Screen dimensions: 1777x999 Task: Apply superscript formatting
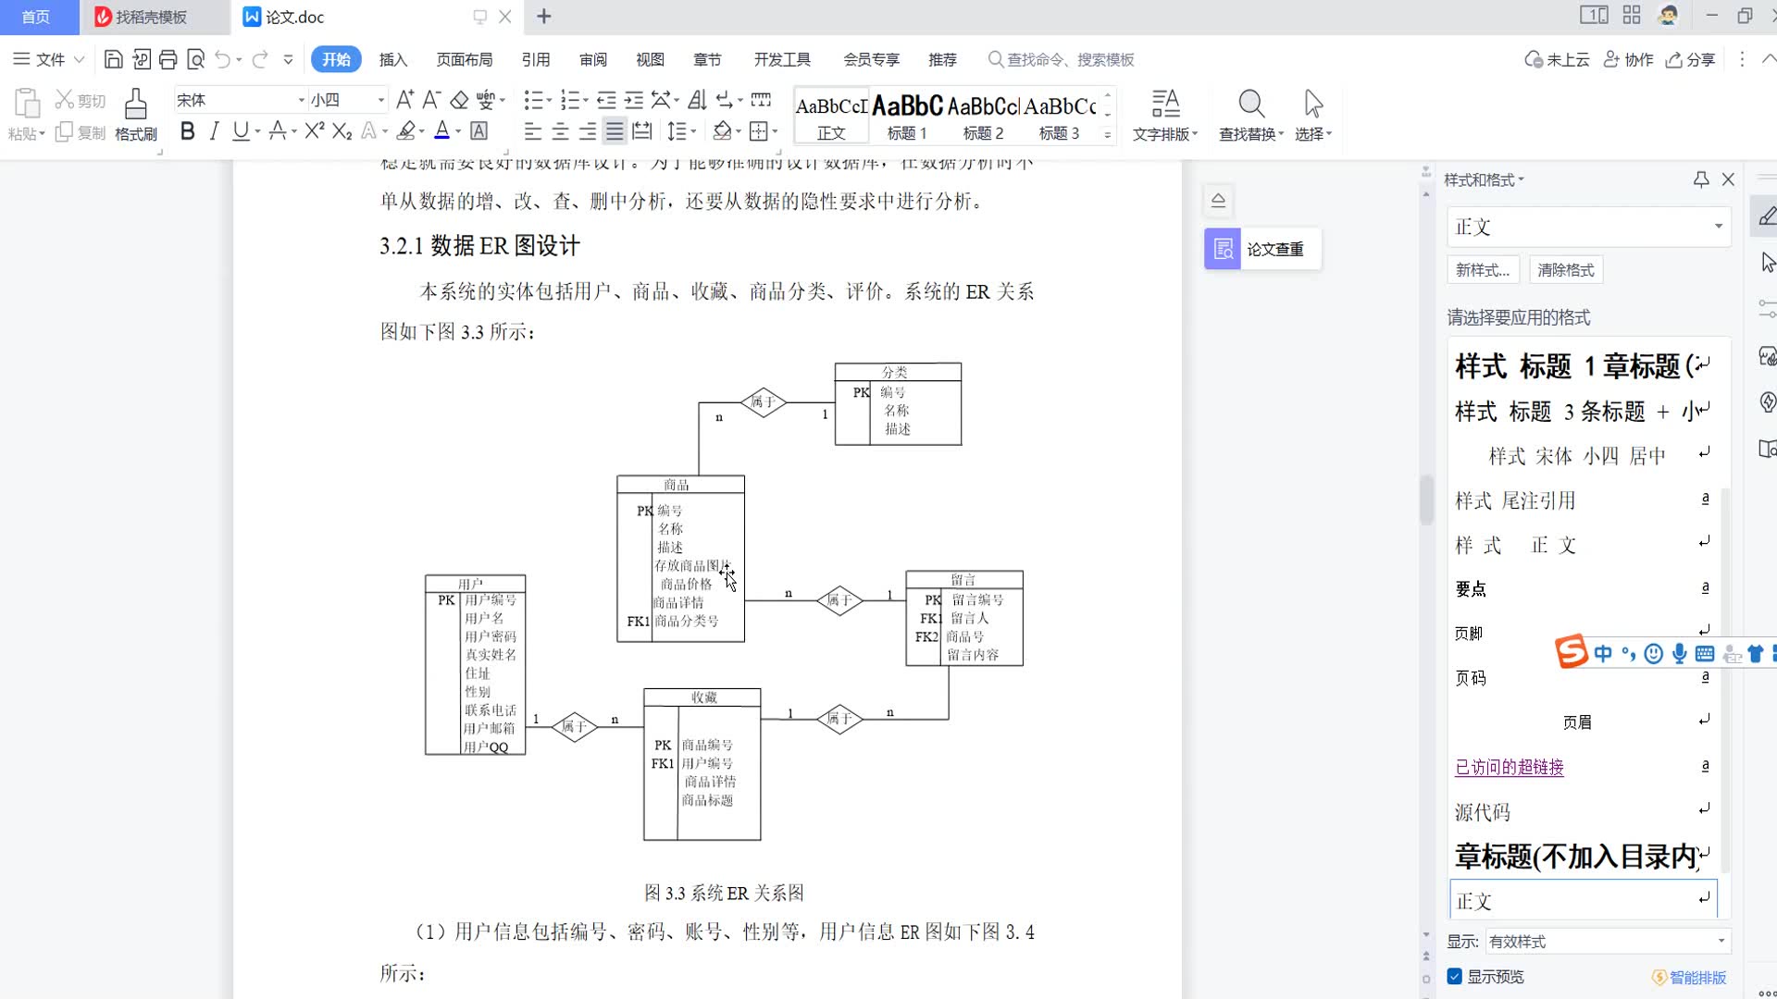tap(315, 131)
